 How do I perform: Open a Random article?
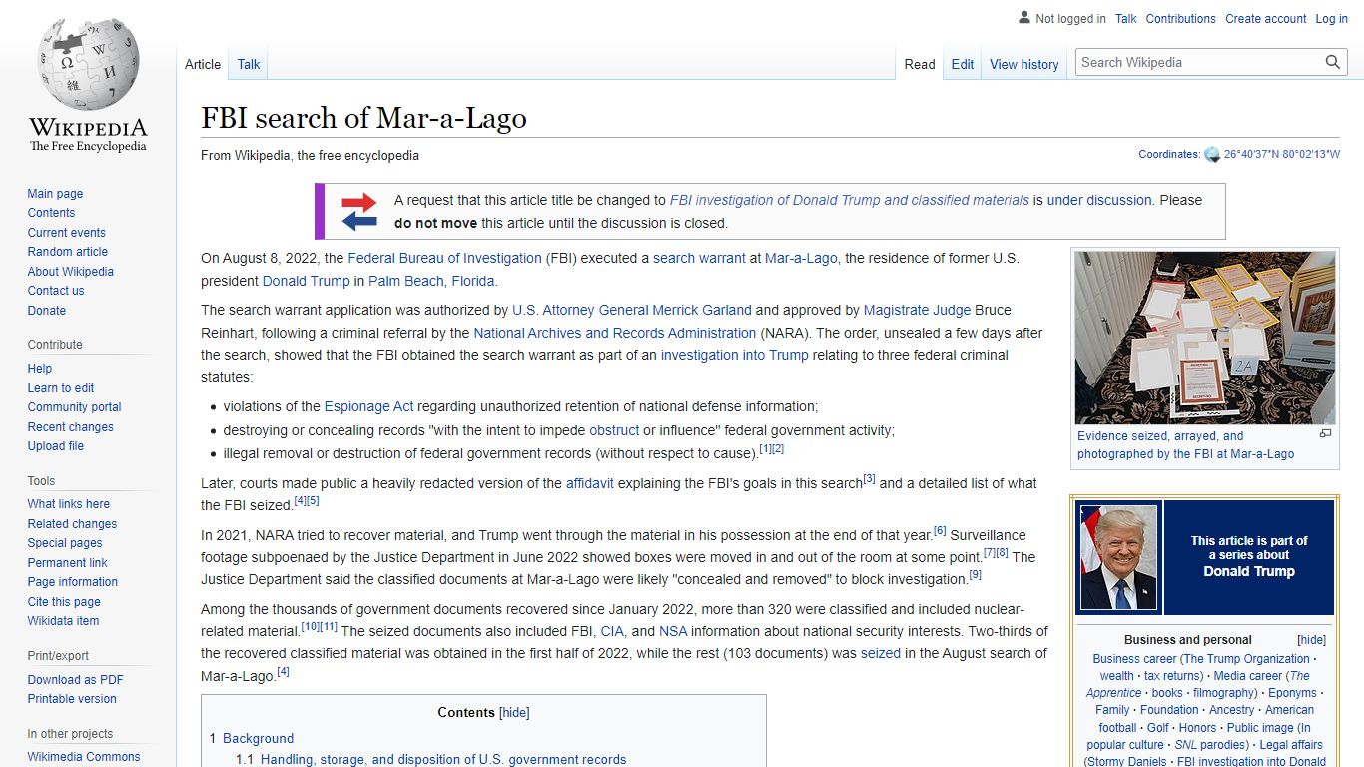click(x=67, y=252)
